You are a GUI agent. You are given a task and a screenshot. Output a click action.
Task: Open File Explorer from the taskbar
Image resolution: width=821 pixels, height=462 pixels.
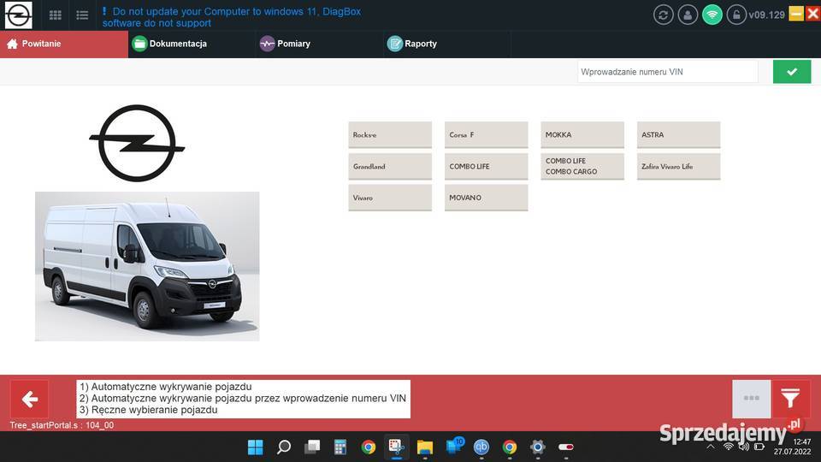(x=425, y=447)
